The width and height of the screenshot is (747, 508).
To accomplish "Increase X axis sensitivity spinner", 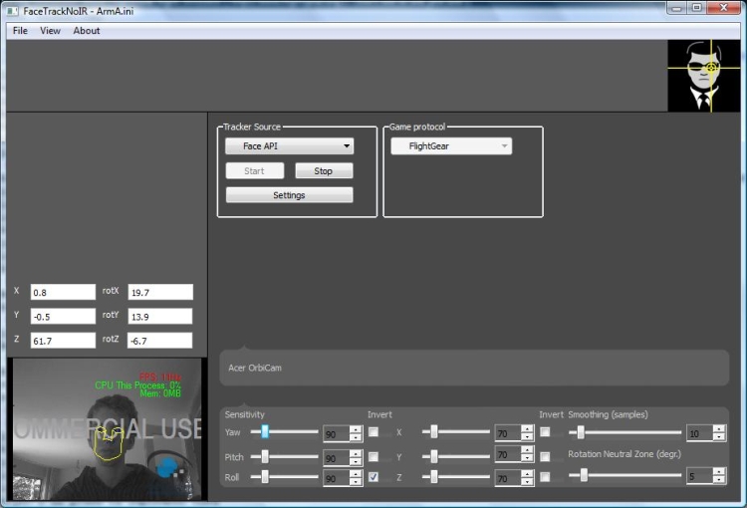I will pos(528,429).
